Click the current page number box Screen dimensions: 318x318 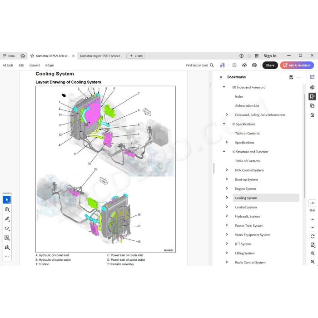point(312,203)
